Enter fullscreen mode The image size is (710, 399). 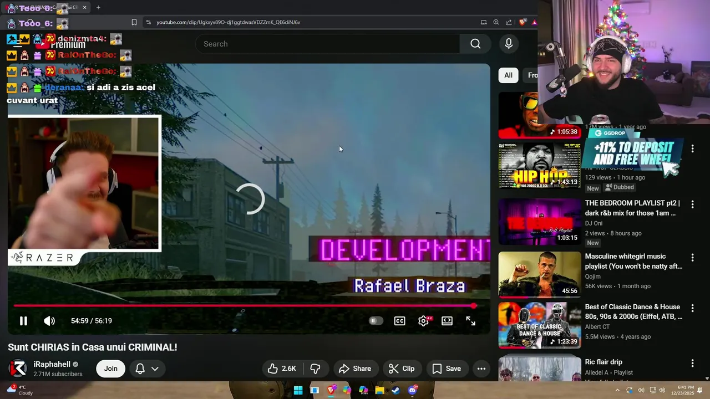[470, 321]
